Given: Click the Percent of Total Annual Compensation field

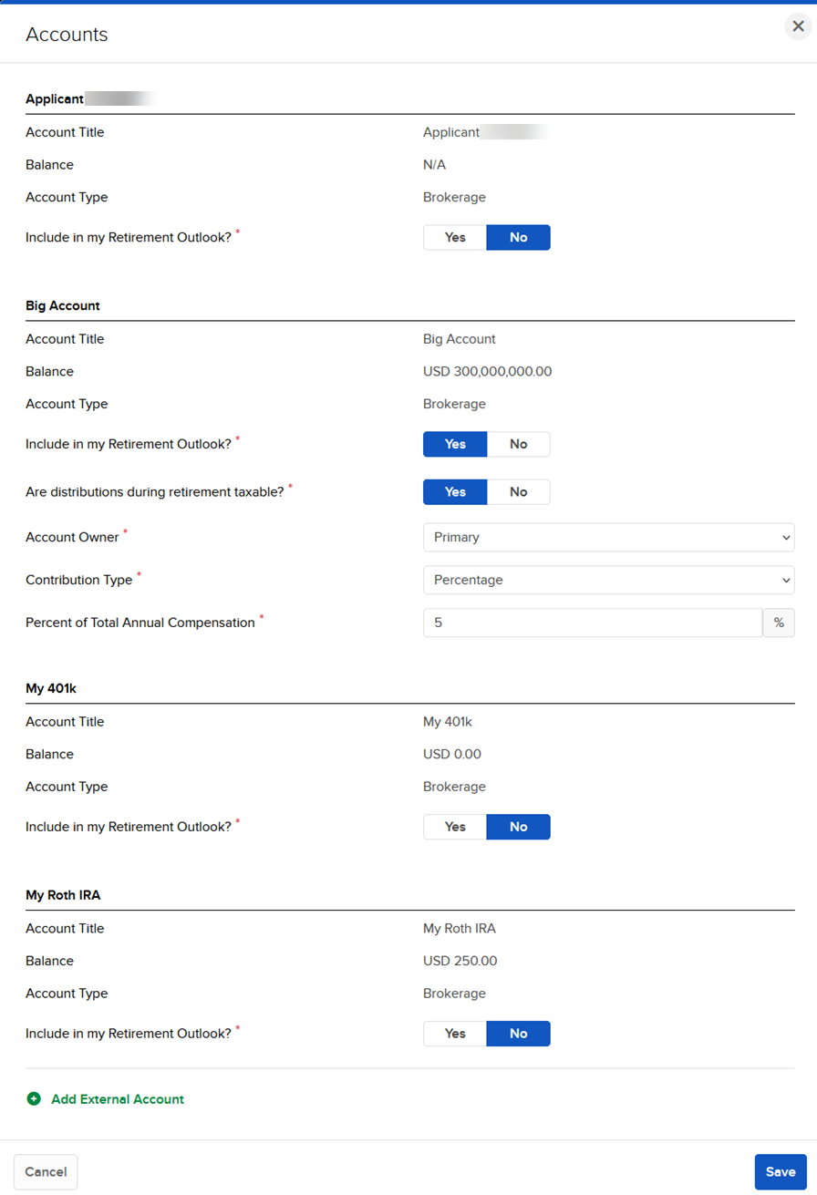Looking at the screenshot, I should 593,623.
